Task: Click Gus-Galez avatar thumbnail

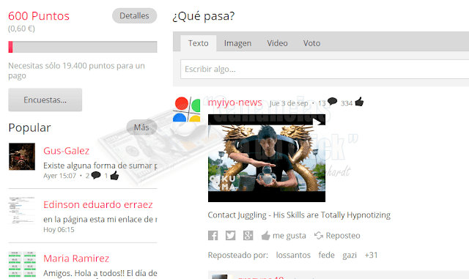Action: [22, 157]
